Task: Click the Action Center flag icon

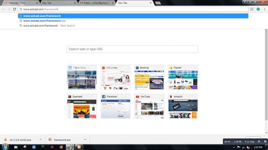Action: coord(239,147)
